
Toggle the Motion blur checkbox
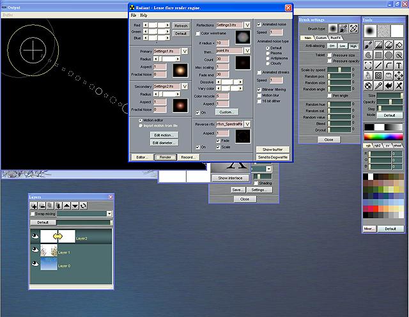point(258,95)
